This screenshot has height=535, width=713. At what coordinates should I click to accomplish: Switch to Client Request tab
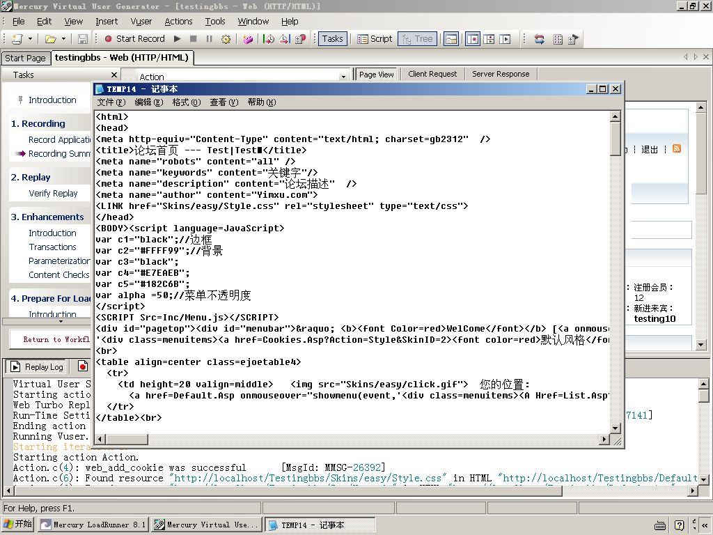(432, 74)
